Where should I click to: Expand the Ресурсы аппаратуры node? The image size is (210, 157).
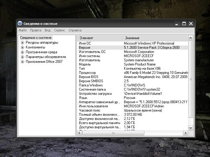22,42
